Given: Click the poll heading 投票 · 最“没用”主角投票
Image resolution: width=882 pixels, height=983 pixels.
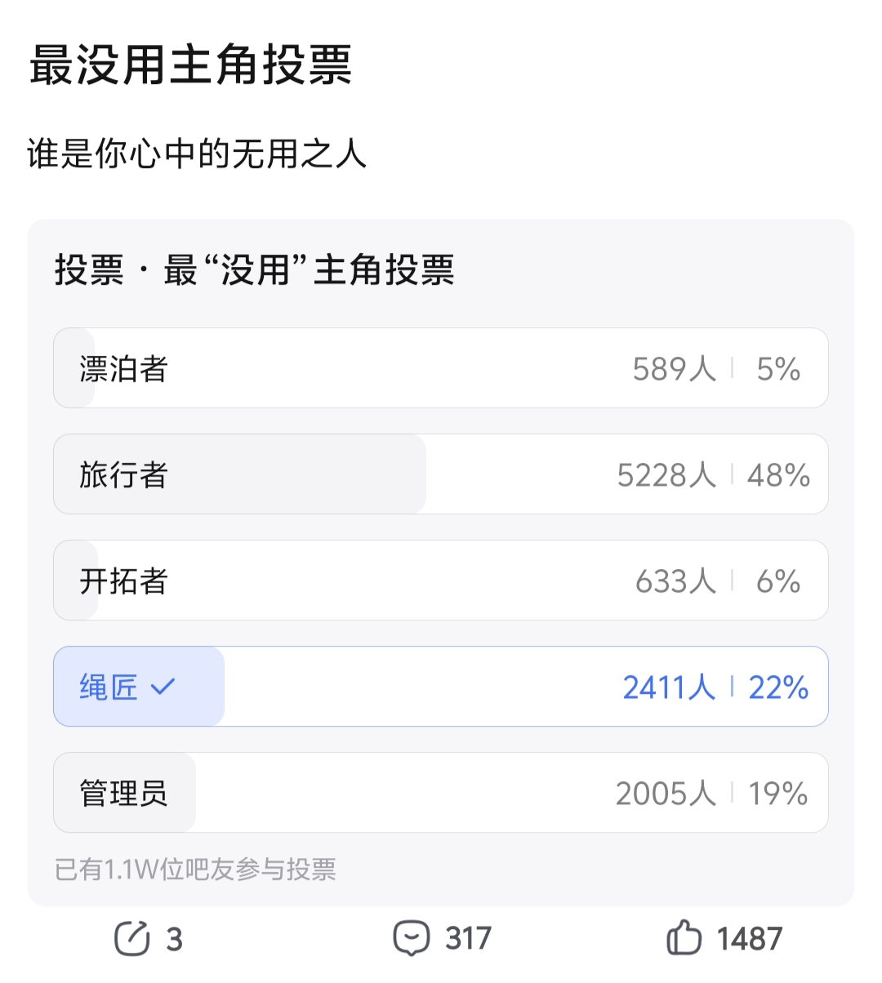Looking at the screenshot, I should pos(254,270).
